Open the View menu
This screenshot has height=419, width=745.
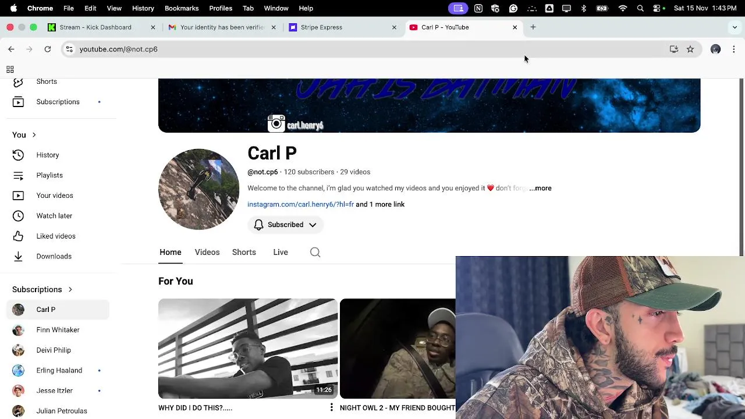[114, 8]
